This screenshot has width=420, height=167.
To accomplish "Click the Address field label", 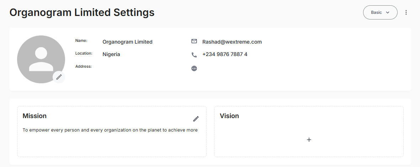I will click(x=84, y=66).
